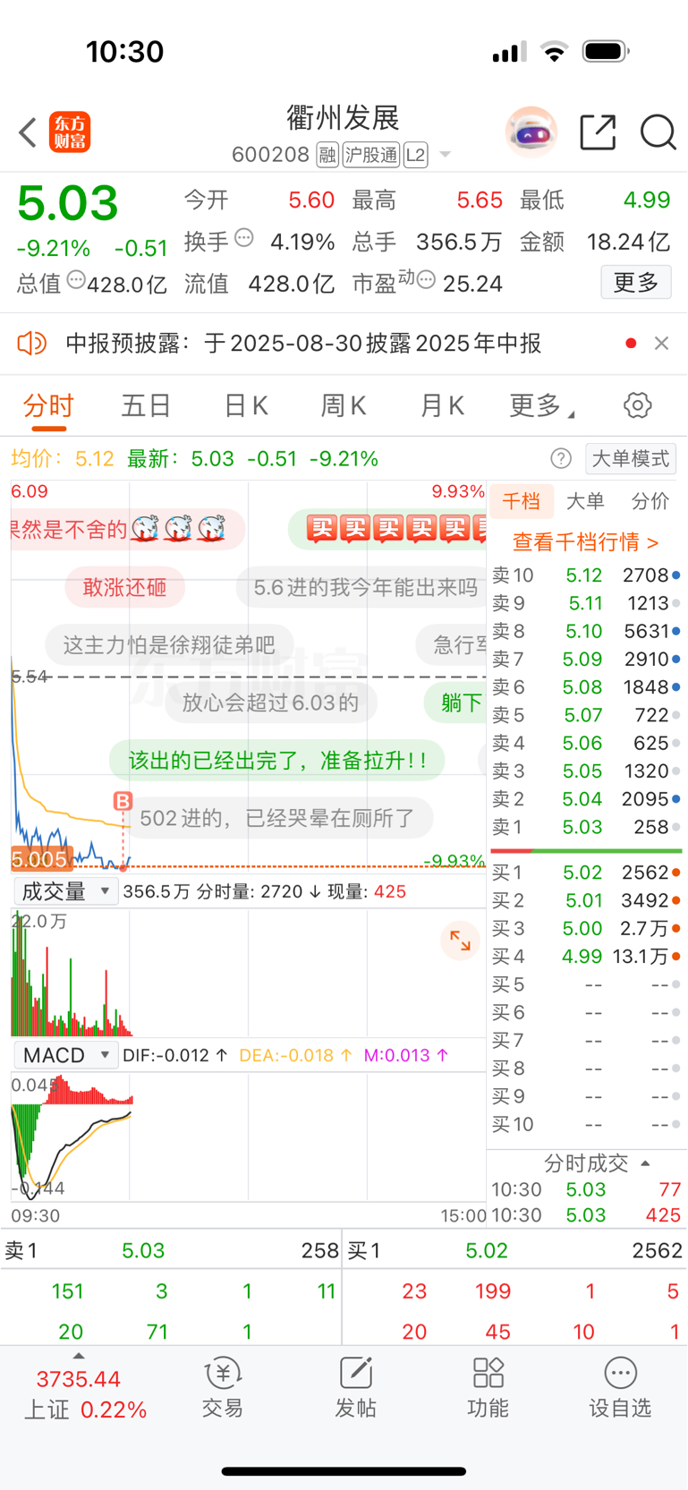Image resolution: width=688 pixels, height=1490 pixels.
Task: Select the 分时 chart tab
Action: coord(48,405)
